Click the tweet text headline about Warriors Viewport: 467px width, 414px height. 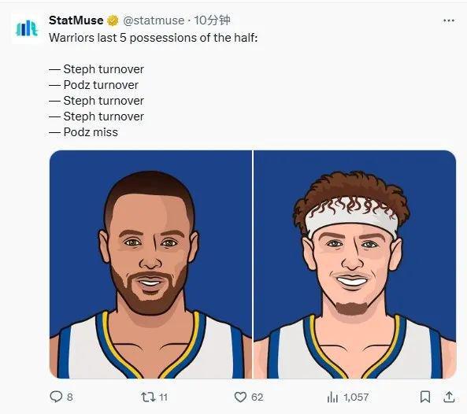(x=153, y=38)
